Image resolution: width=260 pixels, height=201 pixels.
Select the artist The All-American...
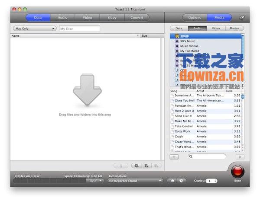tap(210, 101)
